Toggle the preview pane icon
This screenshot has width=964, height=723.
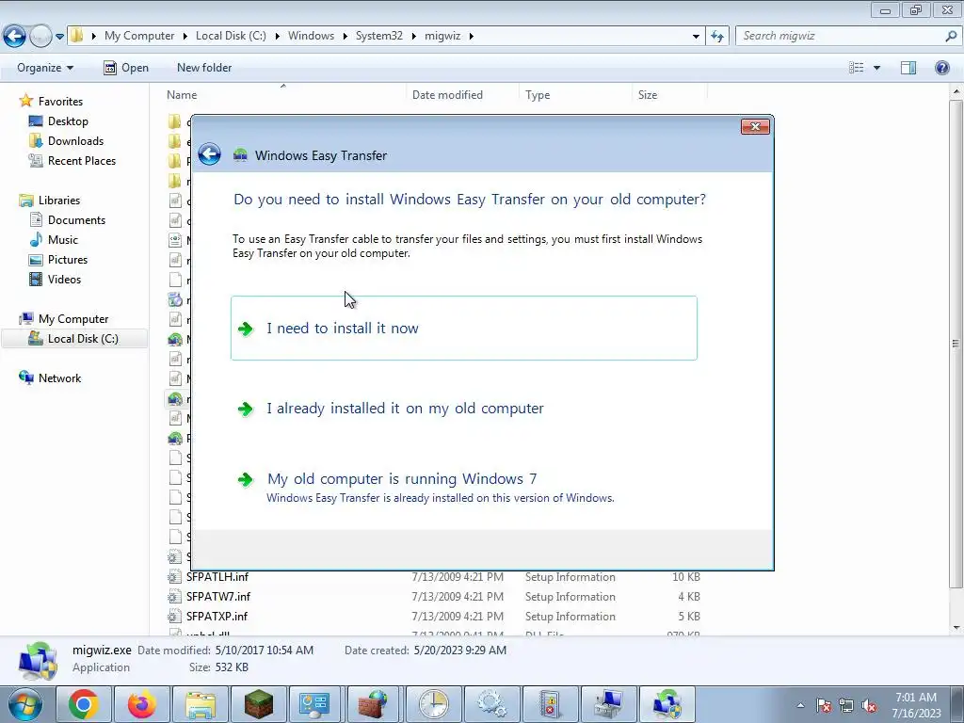click(x=908, y=68)
